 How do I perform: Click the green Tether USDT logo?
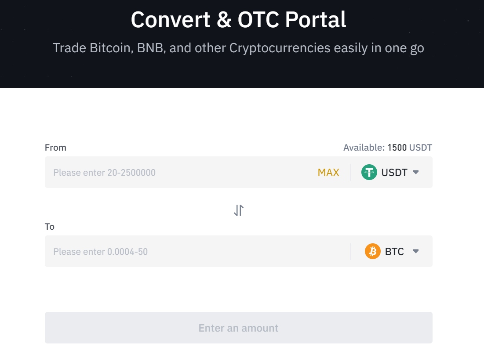369,172
